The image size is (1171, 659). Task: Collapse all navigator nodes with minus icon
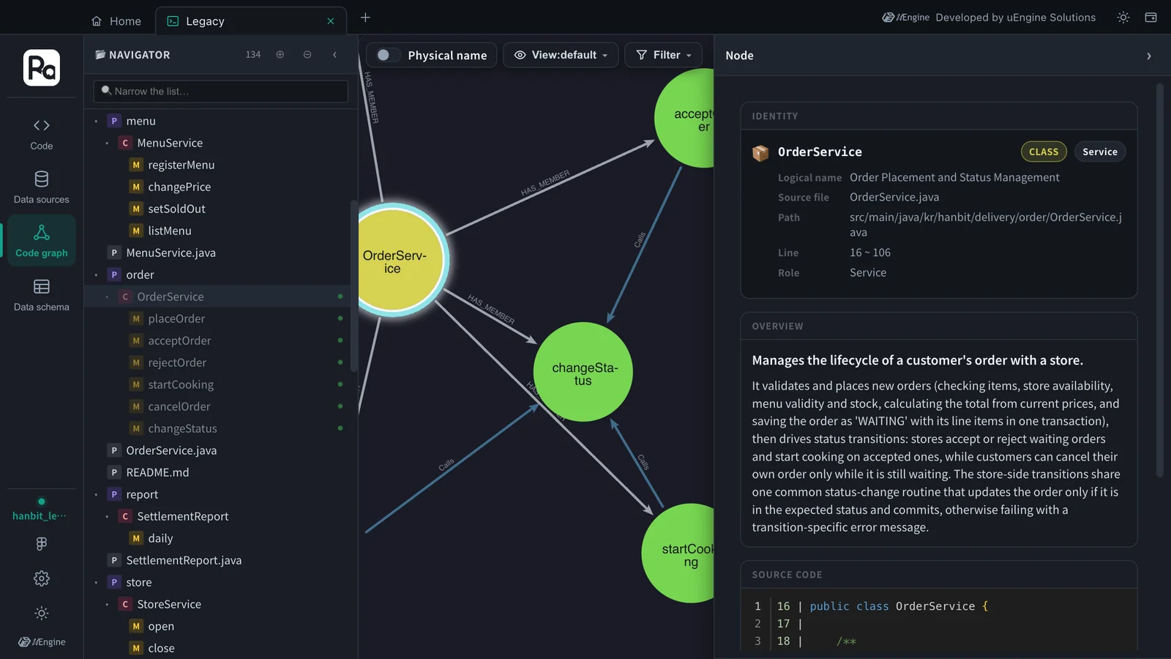[x=307, y=55]
